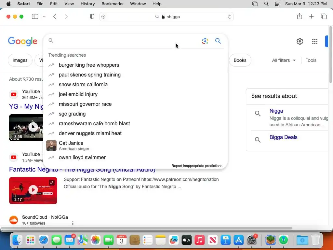Open the Bookmarks menu
Screen dimensions: 333x250
[x=112, y=4]
